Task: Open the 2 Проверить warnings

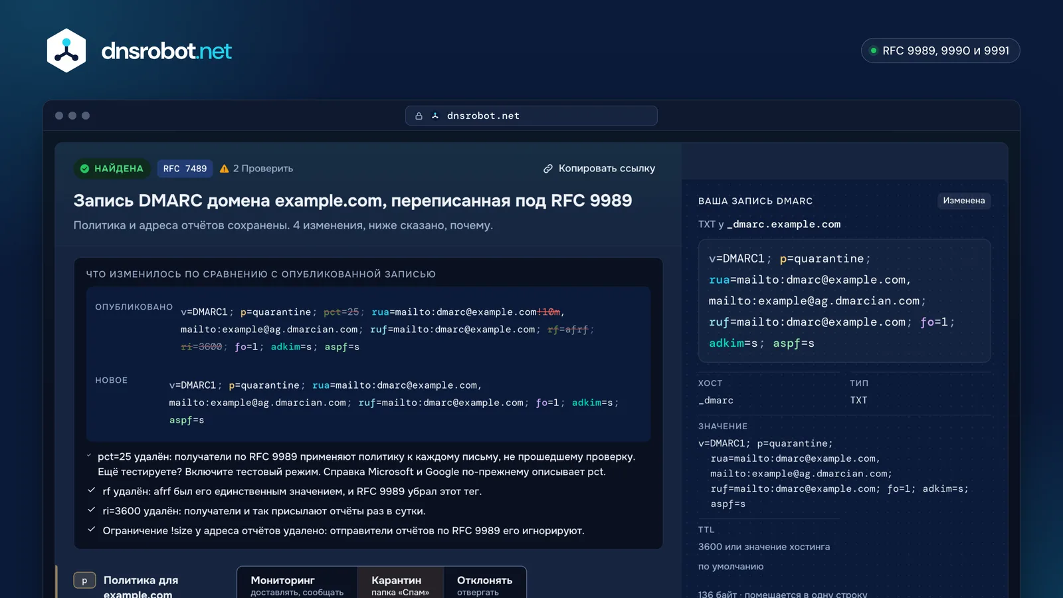Action: 256,169
